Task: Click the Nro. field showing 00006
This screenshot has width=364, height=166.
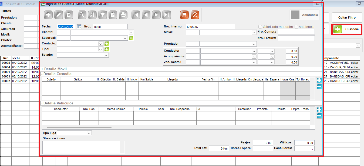Action: 110,27
